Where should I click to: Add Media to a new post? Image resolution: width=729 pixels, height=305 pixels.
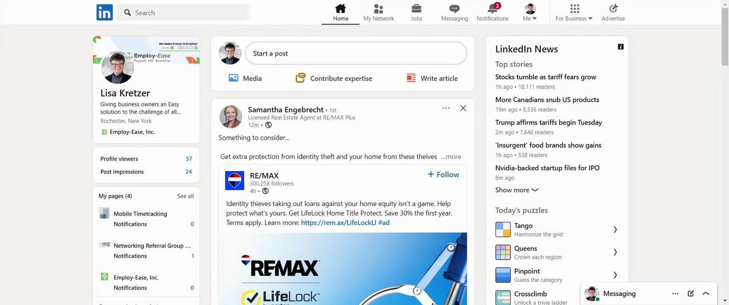[x=245, y=78]
